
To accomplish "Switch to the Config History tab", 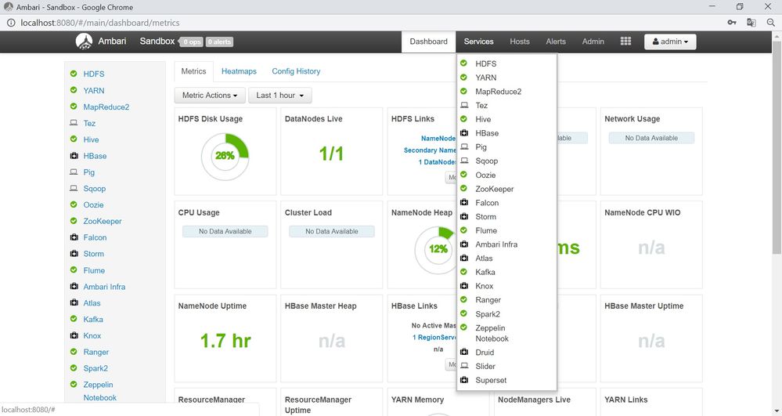I will tap(296, 71).
